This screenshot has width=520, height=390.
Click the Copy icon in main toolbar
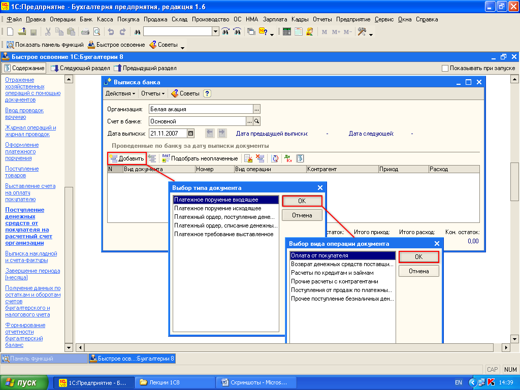tap(59, 32)
